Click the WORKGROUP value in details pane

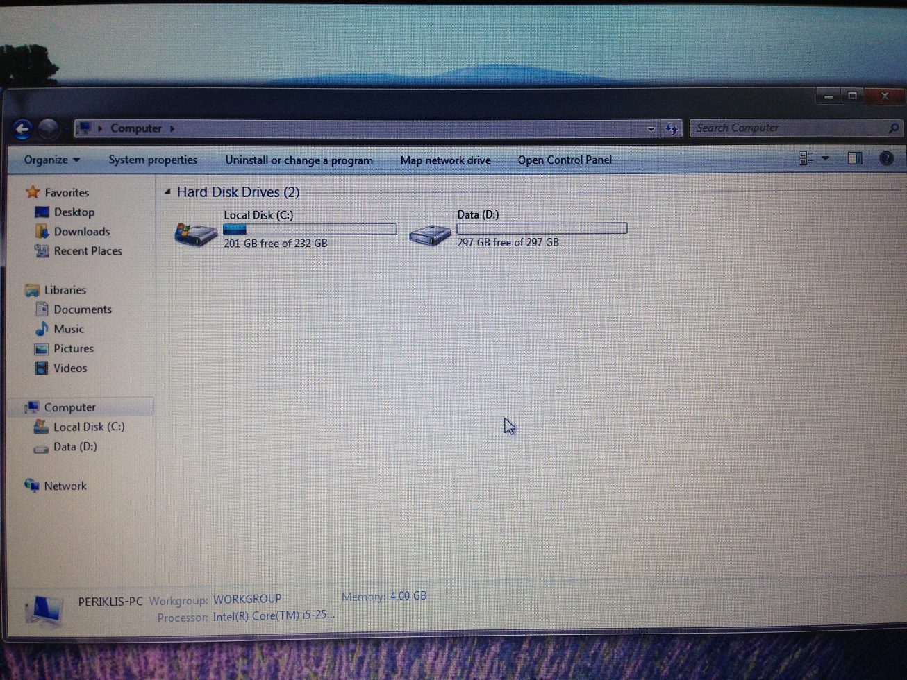click(x=247, y=599)
